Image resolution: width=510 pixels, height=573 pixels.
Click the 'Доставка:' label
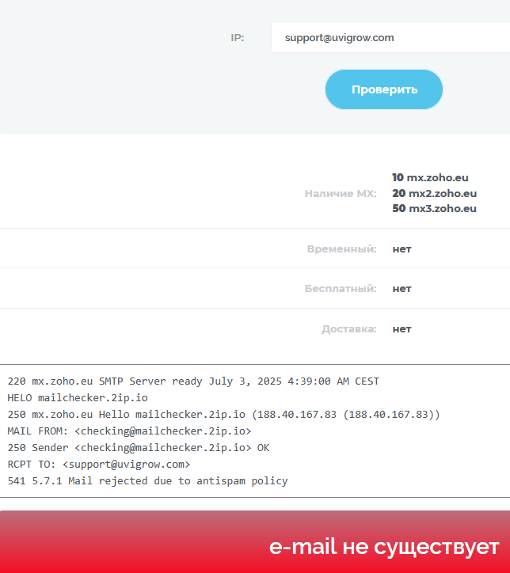pos(349,329)
